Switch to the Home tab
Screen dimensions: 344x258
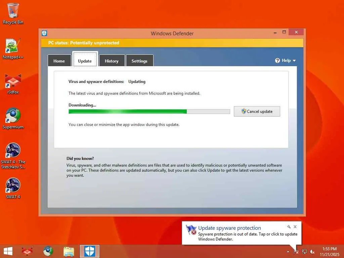59,60
